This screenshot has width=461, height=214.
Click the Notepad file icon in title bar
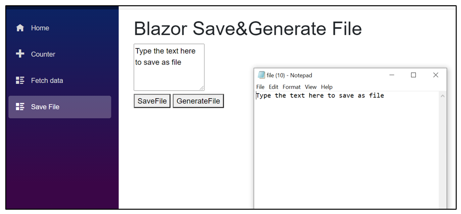[x=261, y=75]
